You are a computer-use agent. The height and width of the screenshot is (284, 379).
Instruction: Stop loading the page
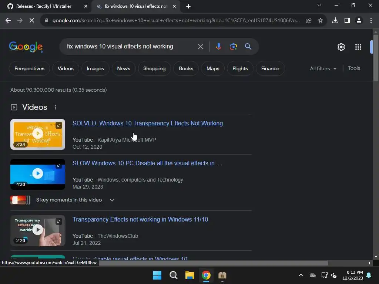click(32, 21)
